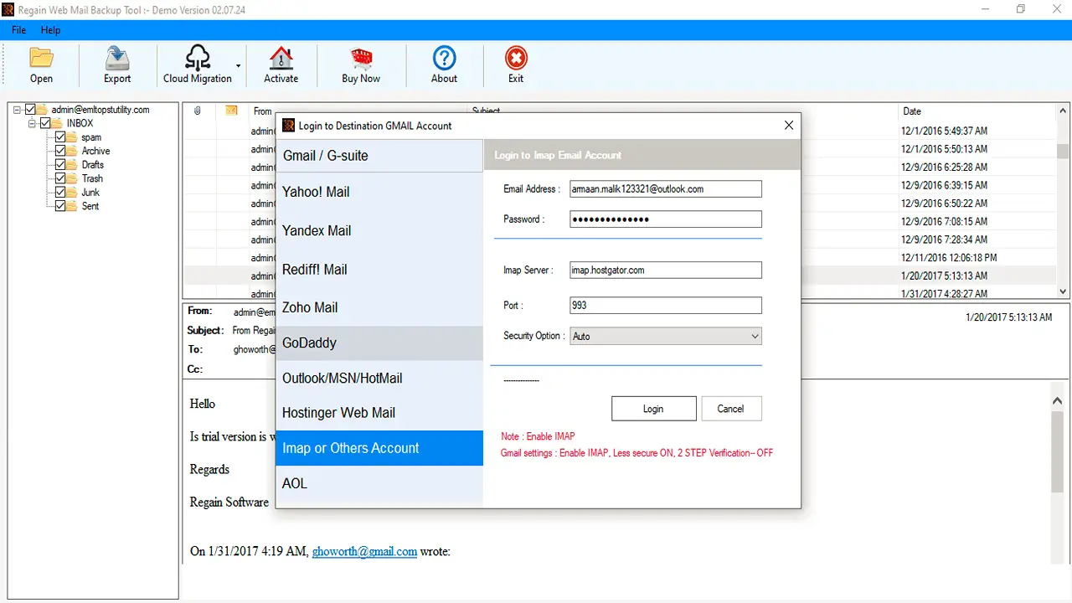Uncheck the Trash folder checkbox
This screenshot has height=603, width=1072.
(x=59, y=178)
